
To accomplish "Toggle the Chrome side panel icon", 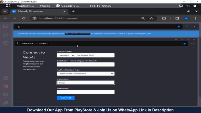I will pyautogui.click(x=177, y=18).
